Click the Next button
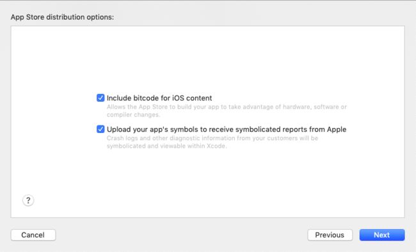416x252 pixels. pyautogui.click(x=382, y=235)
